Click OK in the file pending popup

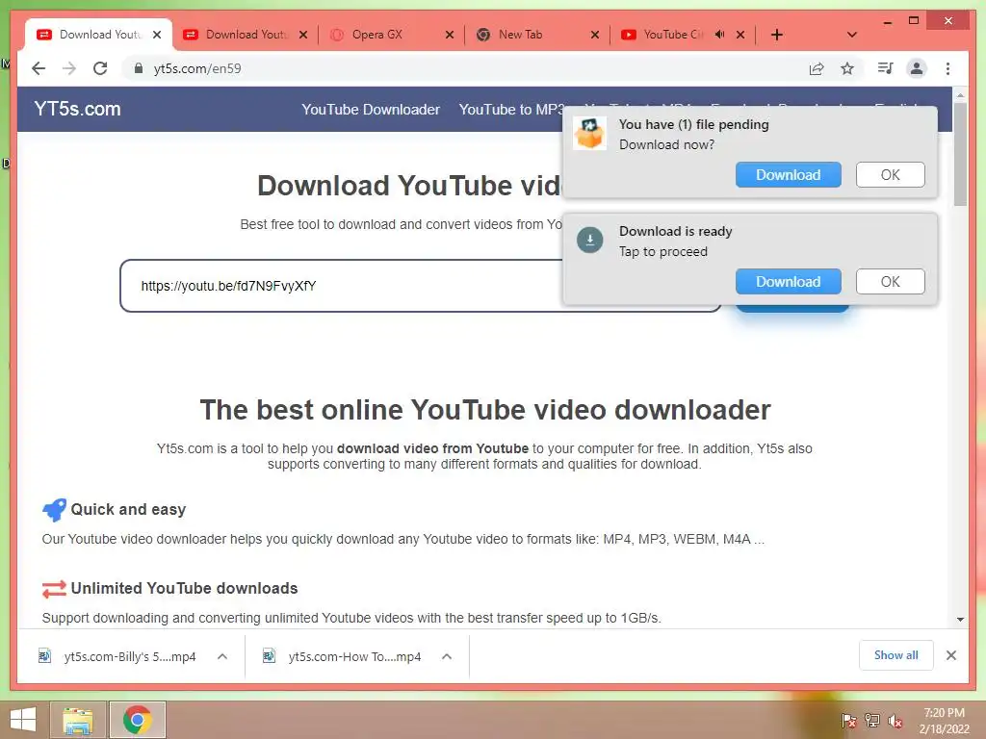[890, 175]
